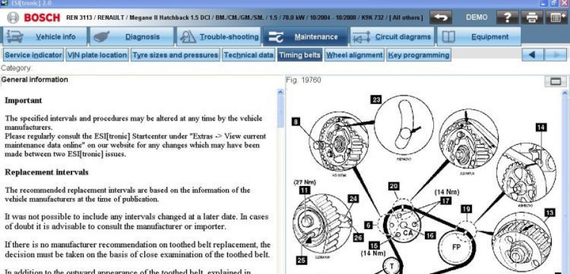Screen dimensions: 570x274
Task: Close the ESI[tronic] window
Action: pos(564,3)
